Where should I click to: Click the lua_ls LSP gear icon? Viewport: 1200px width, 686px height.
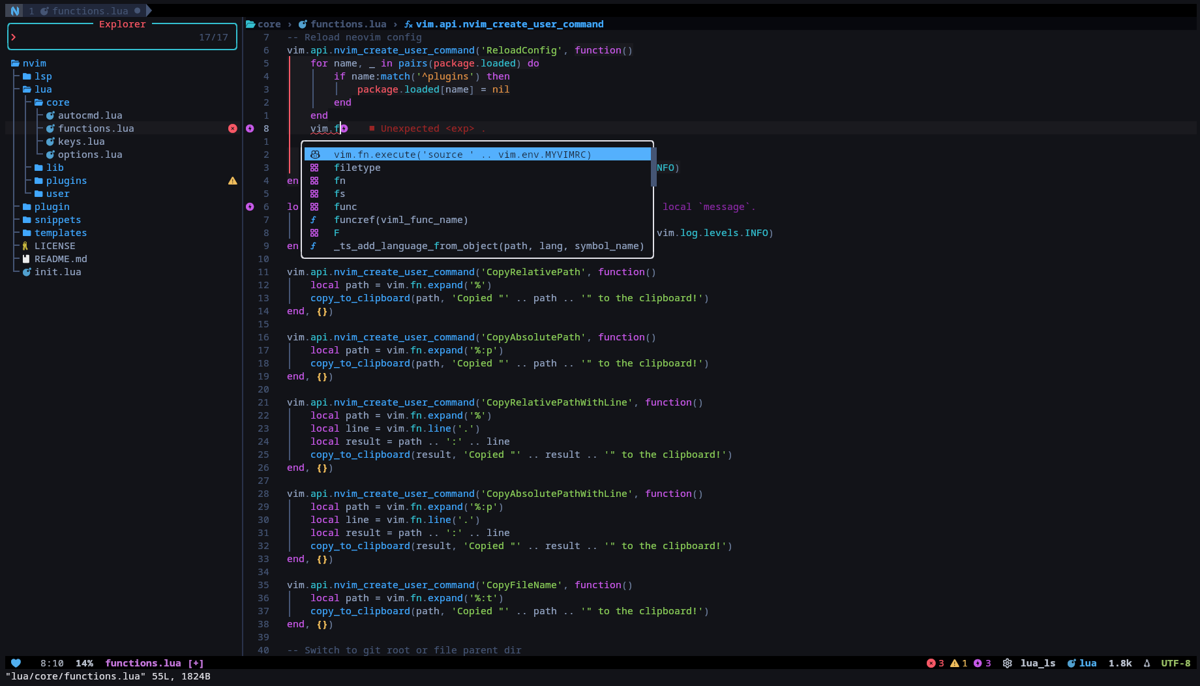[x=1008, y=663]
